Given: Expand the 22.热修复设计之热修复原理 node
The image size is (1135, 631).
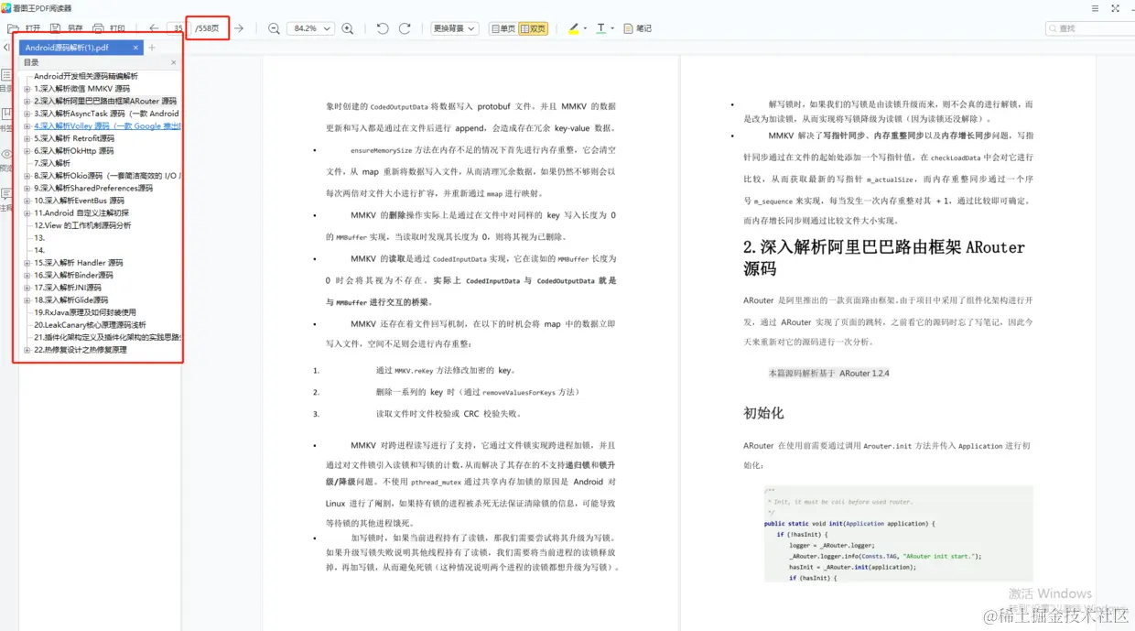Looking at the screenshot, I should pyautogui.click(x=27, y=350).
